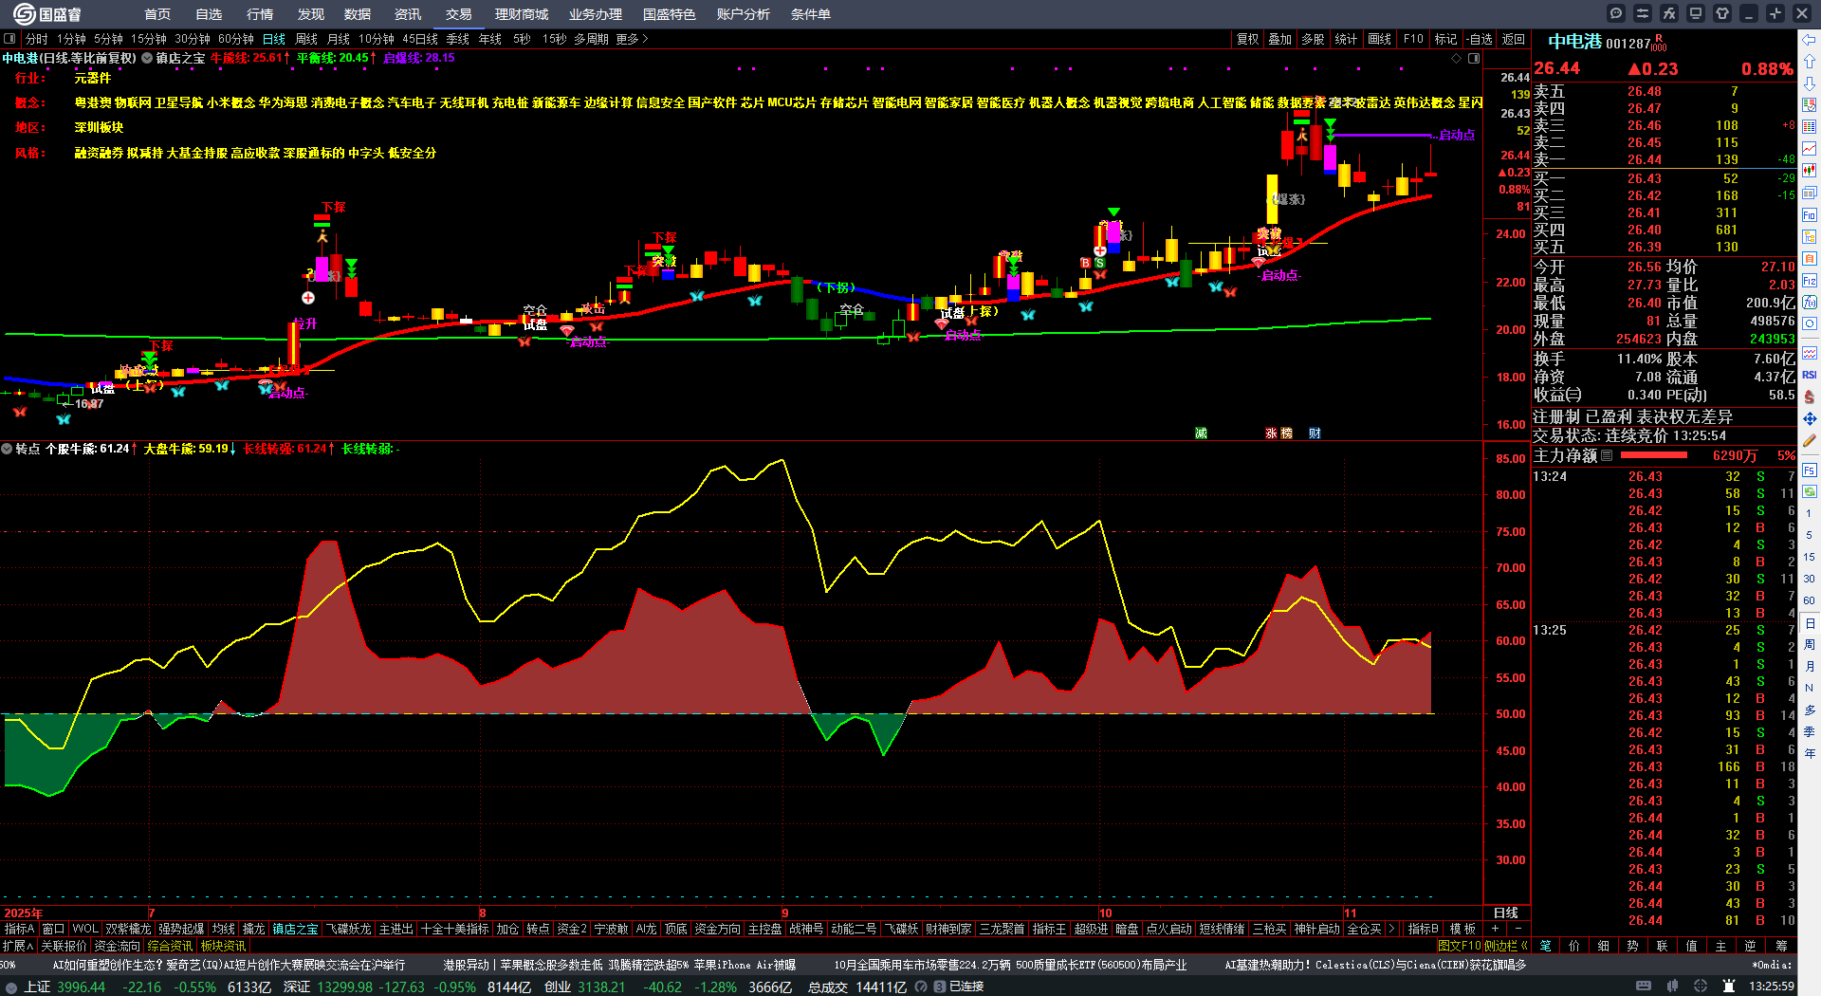Expand the 扩展 panel
Screen dimensions: 1821x996
[18, 946]
